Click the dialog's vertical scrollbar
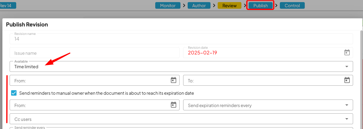This screenshot has height=129, width=363. (x=361, y=75)
